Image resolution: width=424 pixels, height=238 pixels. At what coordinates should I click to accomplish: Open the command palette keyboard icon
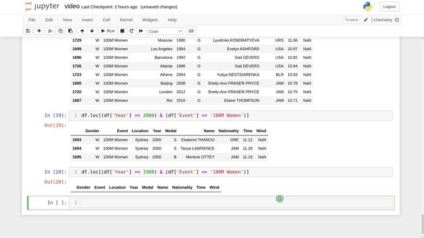(x=191, y=31)
